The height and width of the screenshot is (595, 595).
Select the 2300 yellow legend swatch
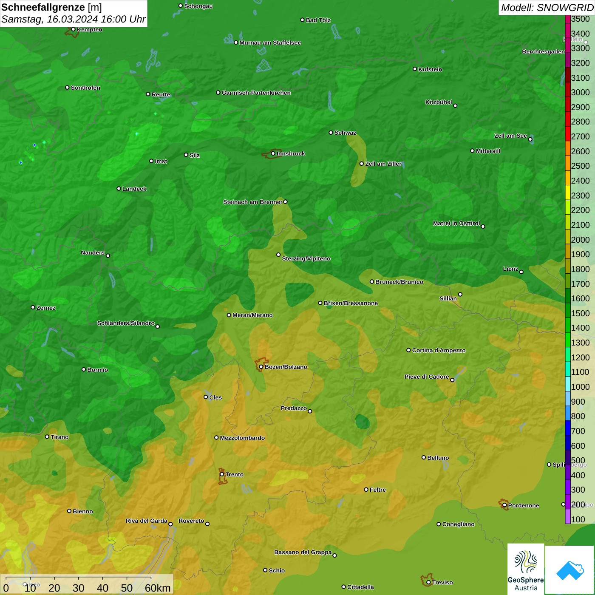[x=568, y=193]
